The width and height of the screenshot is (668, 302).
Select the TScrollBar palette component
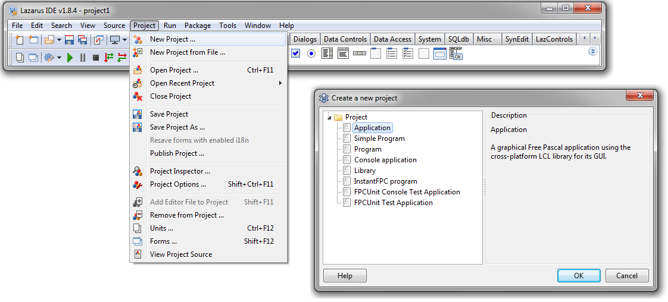pyautogui.click(x=360, y=53)
